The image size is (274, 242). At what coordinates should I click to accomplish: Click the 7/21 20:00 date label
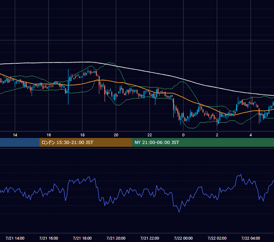tap(116, 238)
